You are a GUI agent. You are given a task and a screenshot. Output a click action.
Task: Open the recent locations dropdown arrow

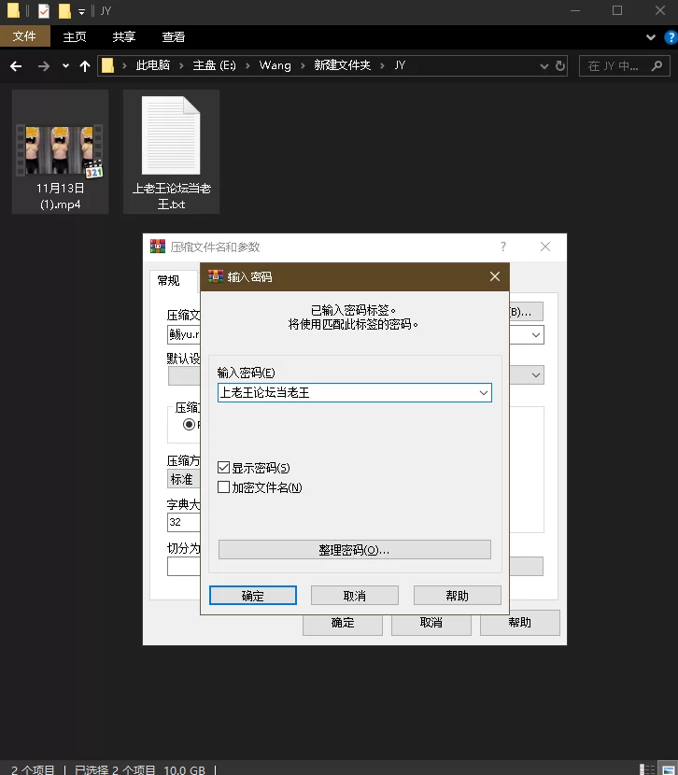(x=65, y=66)
